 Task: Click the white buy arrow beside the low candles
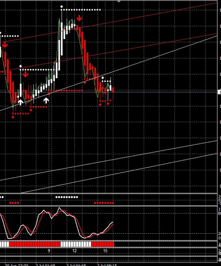(20, 102)
